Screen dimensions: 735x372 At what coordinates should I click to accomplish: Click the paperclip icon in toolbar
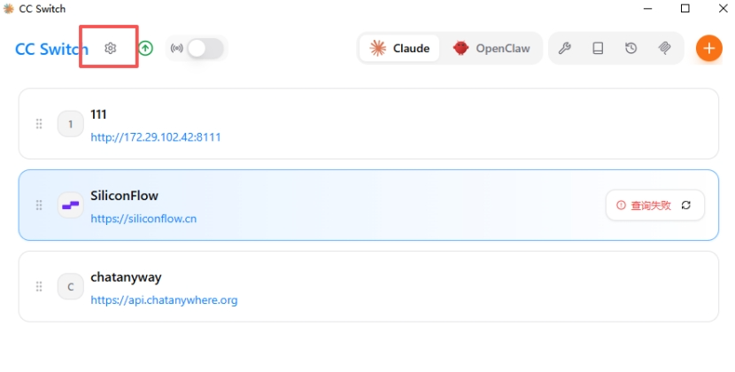click(x=664, y=48)
